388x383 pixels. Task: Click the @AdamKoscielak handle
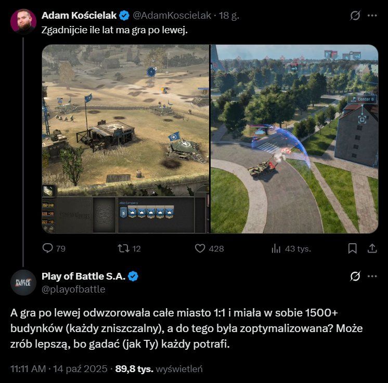(x=172, y=15)
